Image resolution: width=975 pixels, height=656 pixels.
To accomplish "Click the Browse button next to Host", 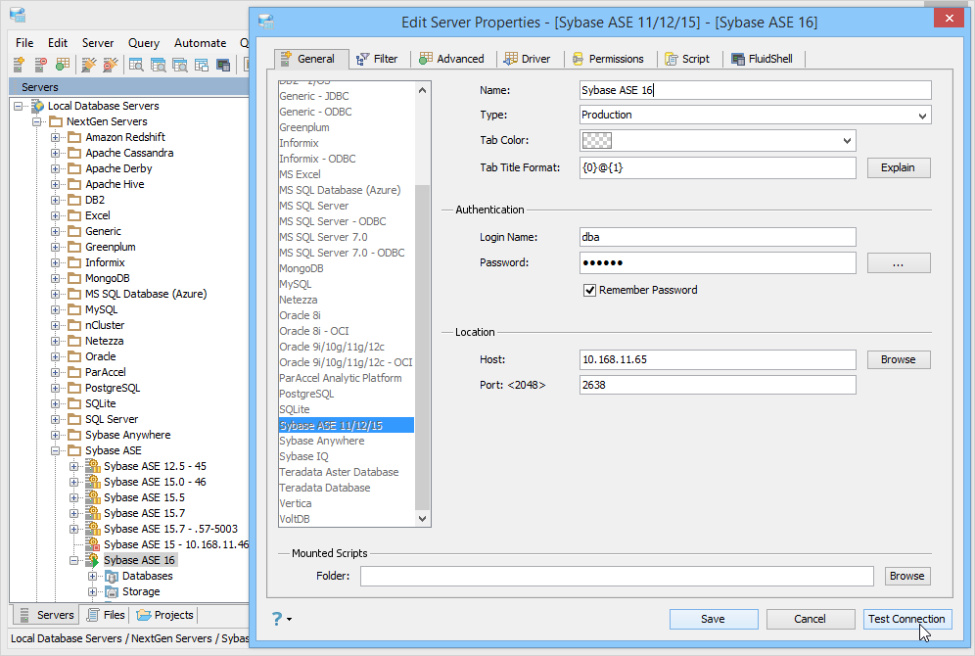I will point(899,359).
